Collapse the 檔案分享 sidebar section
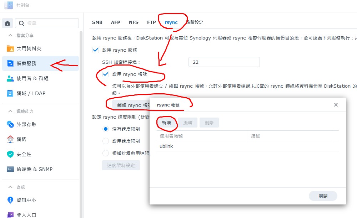The width and height of the screenshot is (357, 218). 10,36
